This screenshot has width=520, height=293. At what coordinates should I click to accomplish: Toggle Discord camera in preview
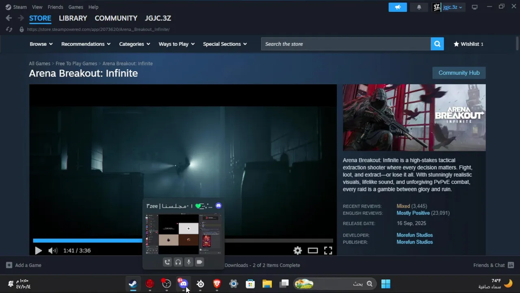(199, 262)
